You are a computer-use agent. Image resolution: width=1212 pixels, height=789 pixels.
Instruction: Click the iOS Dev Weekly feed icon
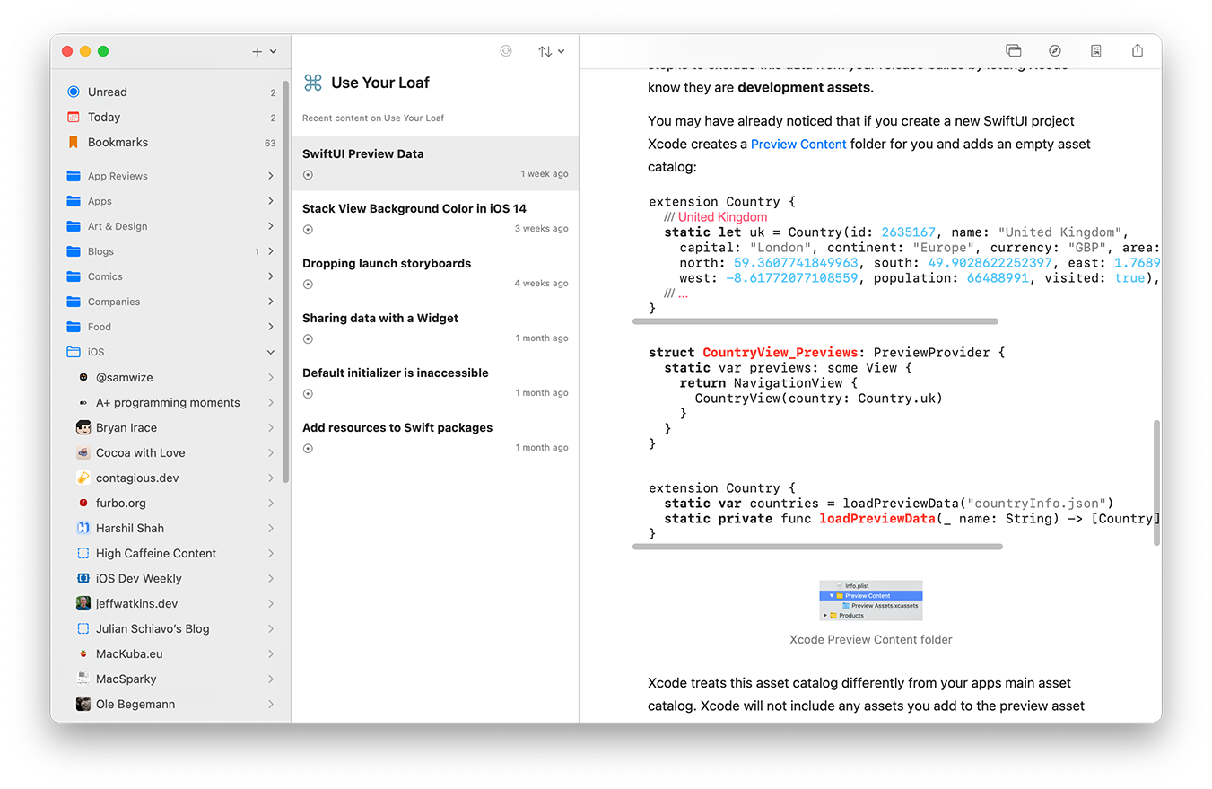pos(83,578)
